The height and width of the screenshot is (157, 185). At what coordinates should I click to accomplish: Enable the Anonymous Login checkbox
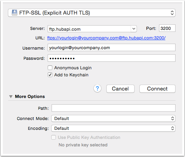pos(50,68)
